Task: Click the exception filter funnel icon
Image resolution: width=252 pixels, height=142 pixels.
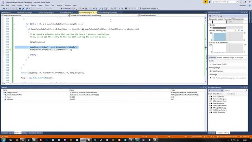Action: [210, 90]
